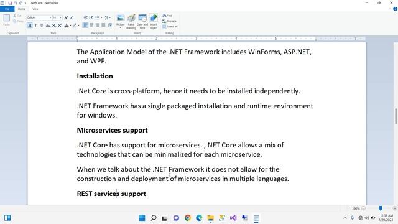Align text right in paragraph group
Image resolution: width=398 pixels, height=224 pixels.
98,25
